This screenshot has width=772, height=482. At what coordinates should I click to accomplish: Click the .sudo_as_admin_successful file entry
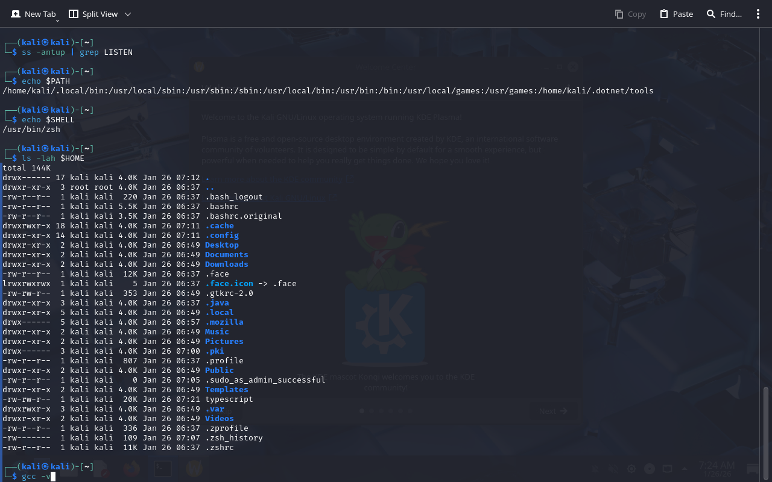pos(265,380)
